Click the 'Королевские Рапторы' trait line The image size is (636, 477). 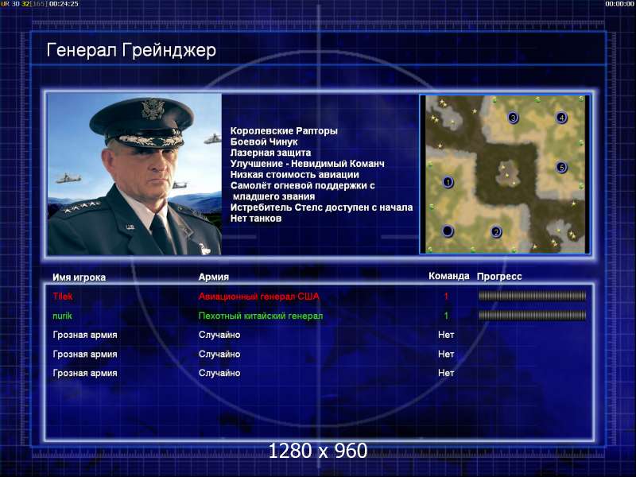point(284,130)
